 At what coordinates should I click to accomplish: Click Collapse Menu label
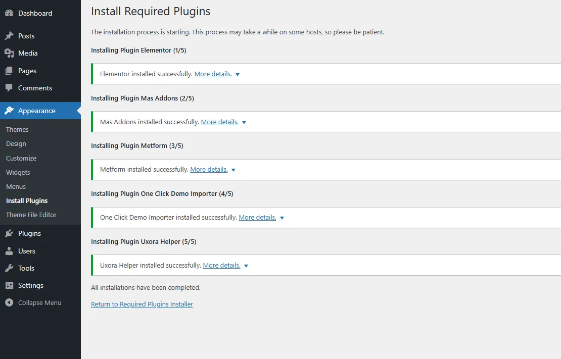point(40,303)
